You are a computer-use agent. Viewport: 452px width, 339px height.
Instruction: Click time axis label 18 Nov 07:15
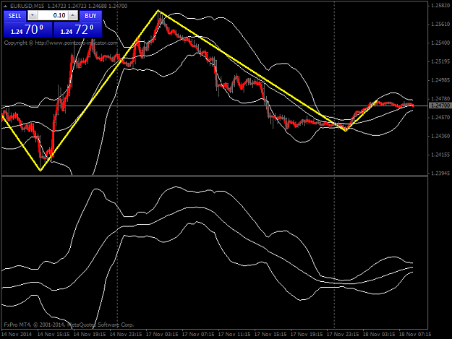pyautogui.click(x=415, y=335)
